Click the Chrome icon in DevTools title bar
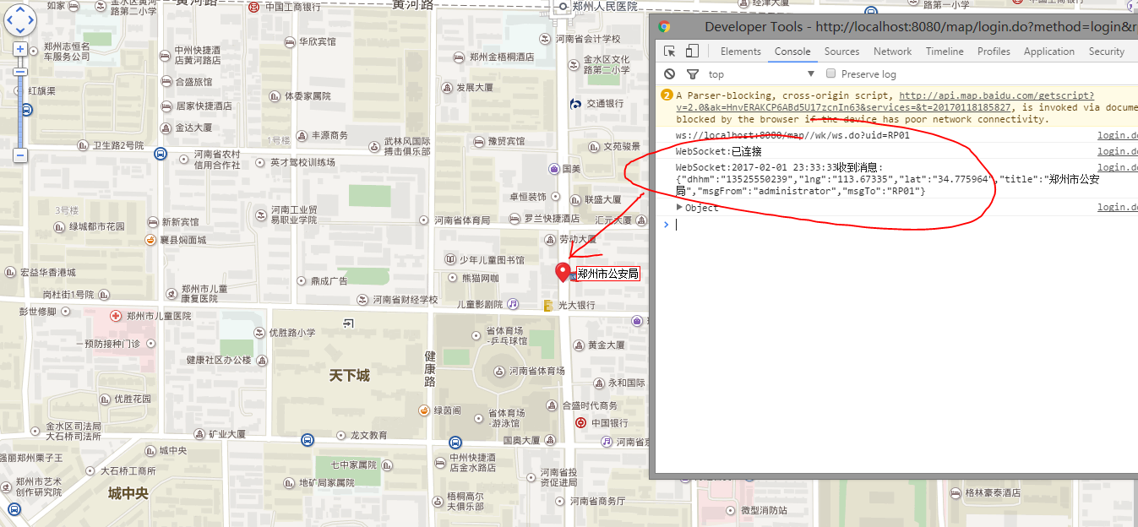This screenshot has height=527, width=1138. pyautogui.click(x=665, y=26)
